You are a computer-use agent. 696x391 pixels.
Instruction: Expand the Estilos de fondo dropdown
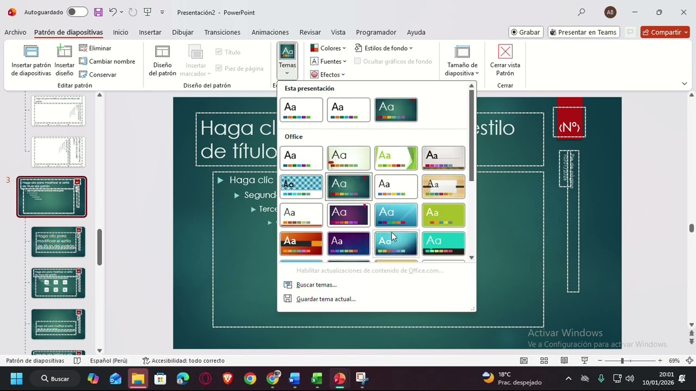(384, 48)
